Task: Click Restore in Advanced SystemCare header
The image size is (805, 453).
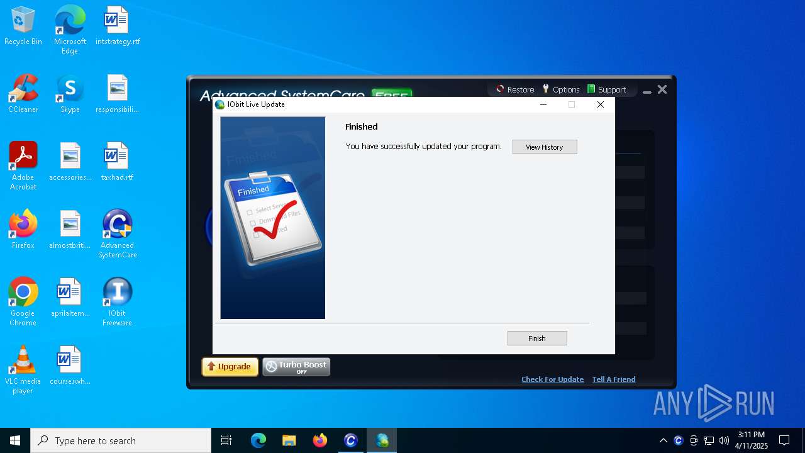Action: click(x=515, y=89)
